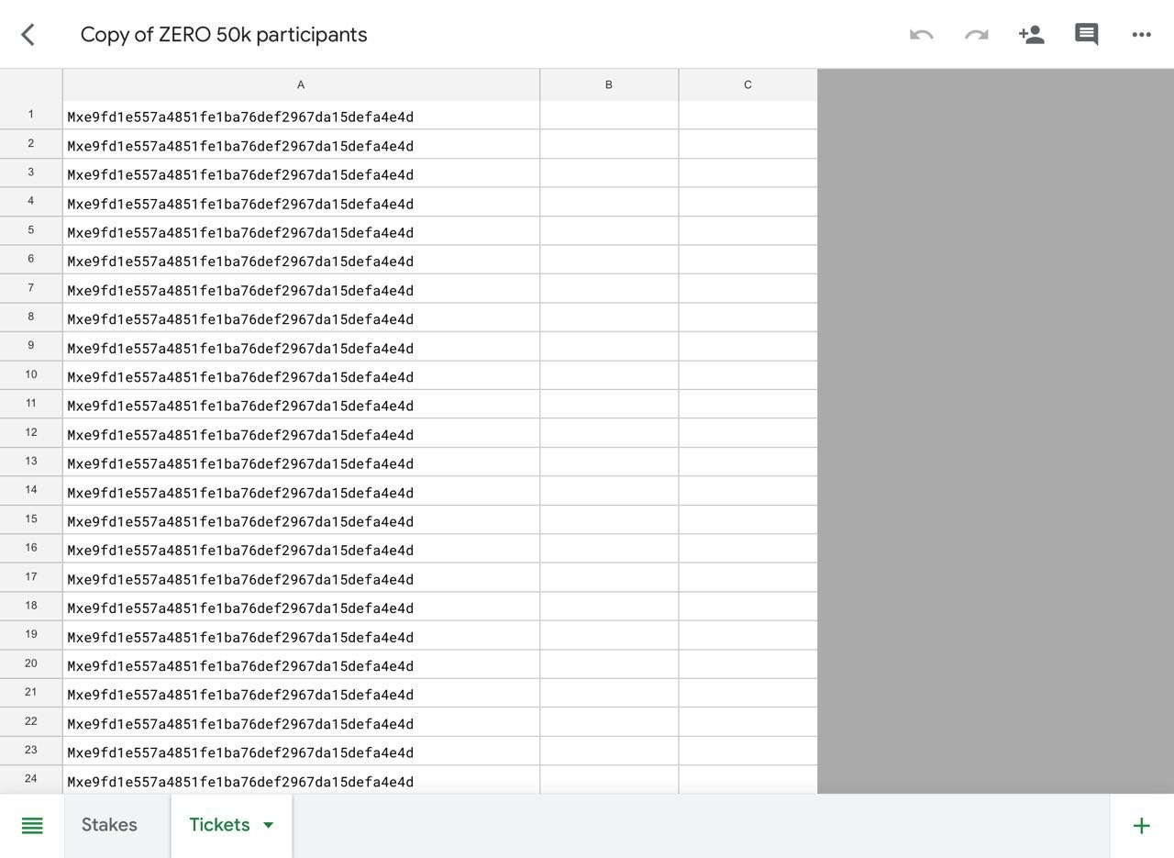Select row 18 header
1174x858 pixels.
(x=31, y=607)
